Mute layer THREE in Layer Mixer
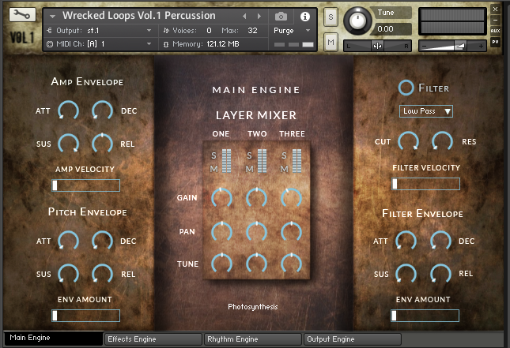This screenshot has width=510, height=348. point(284,169)
